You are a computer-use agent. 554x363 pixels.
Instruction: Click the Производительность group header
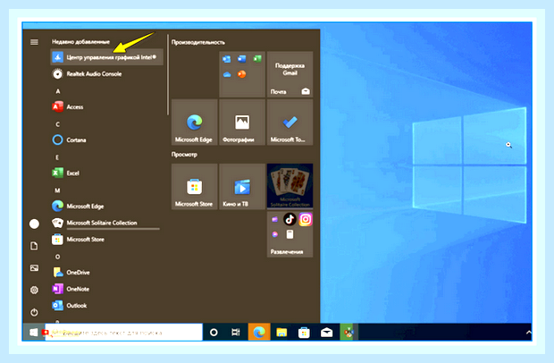point(198,42)
